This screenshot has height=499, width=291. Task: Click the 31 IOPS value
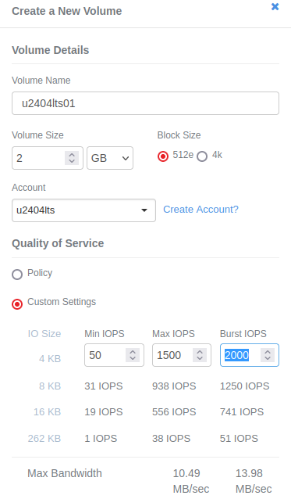click(104, 386)
